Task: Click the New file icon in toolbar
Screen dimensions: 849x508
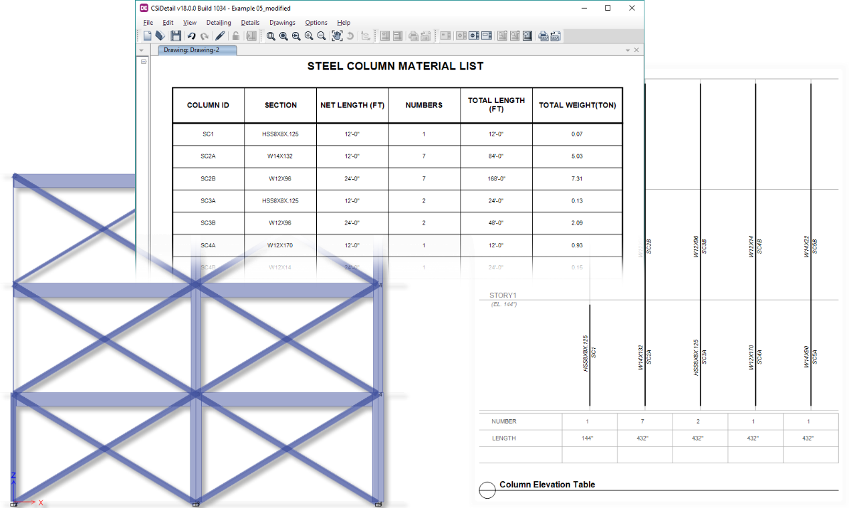Action: coord(148,36)
